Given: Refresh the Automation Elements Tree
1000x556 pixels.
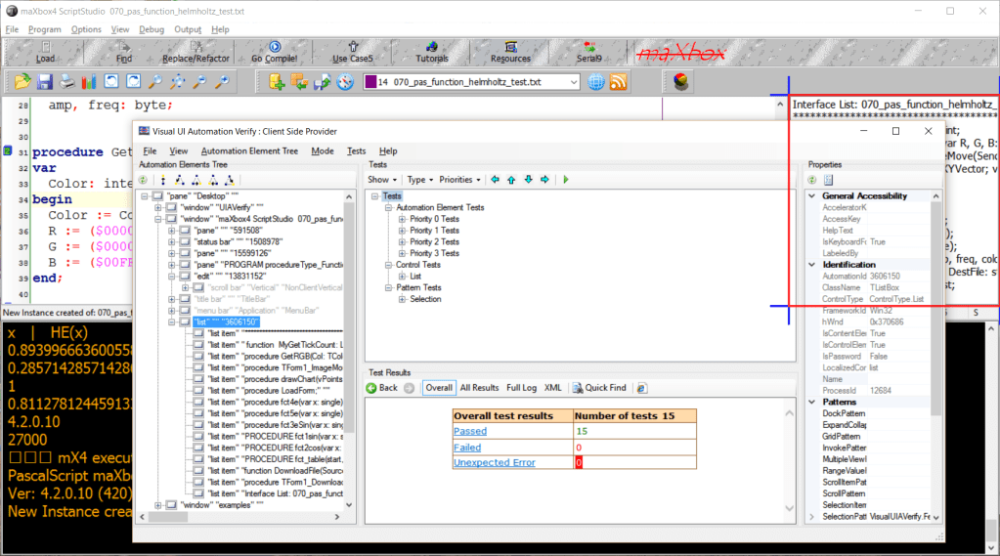Looking at the screenshot, I should [x=143, y=180].
